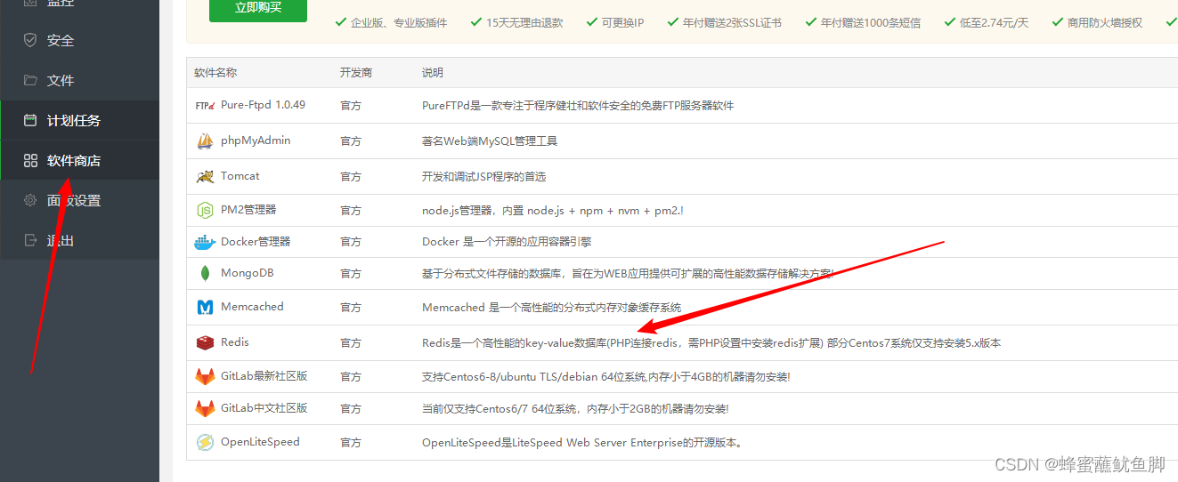Screen dimensions: 1178x482
Task: Click the folder icon beside 文件
Action: click(x=30, y=80)
